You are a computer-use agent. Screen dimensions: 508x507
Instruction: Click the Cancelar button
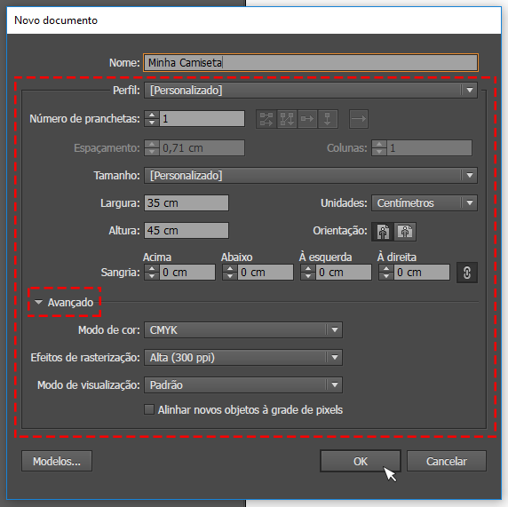[447, 461]
